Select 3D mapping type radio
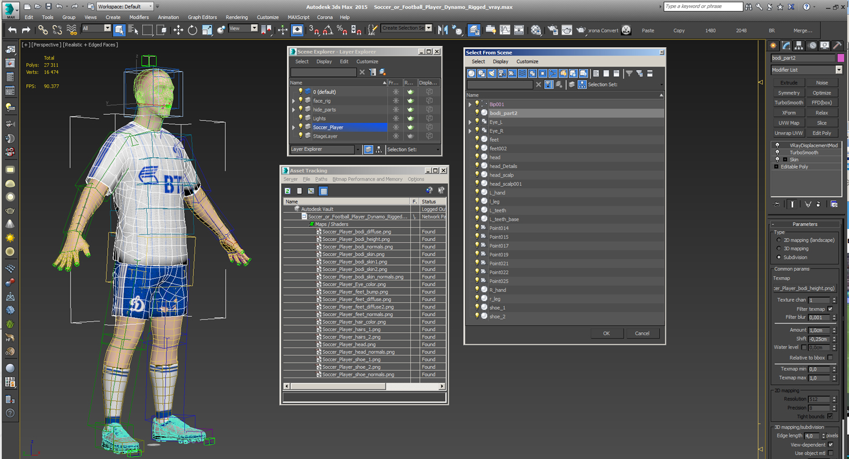The image size is (849, 459). coord(778,248)
